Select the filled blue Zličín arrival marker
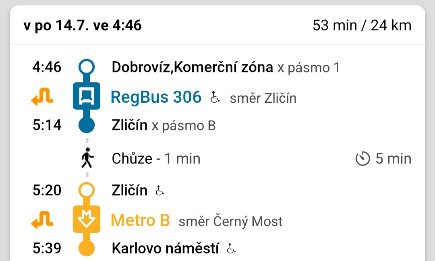 tap(87, 125)
